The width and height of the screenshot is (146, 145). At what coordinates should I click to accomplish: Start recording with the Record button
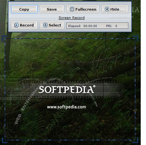(24, 25)
